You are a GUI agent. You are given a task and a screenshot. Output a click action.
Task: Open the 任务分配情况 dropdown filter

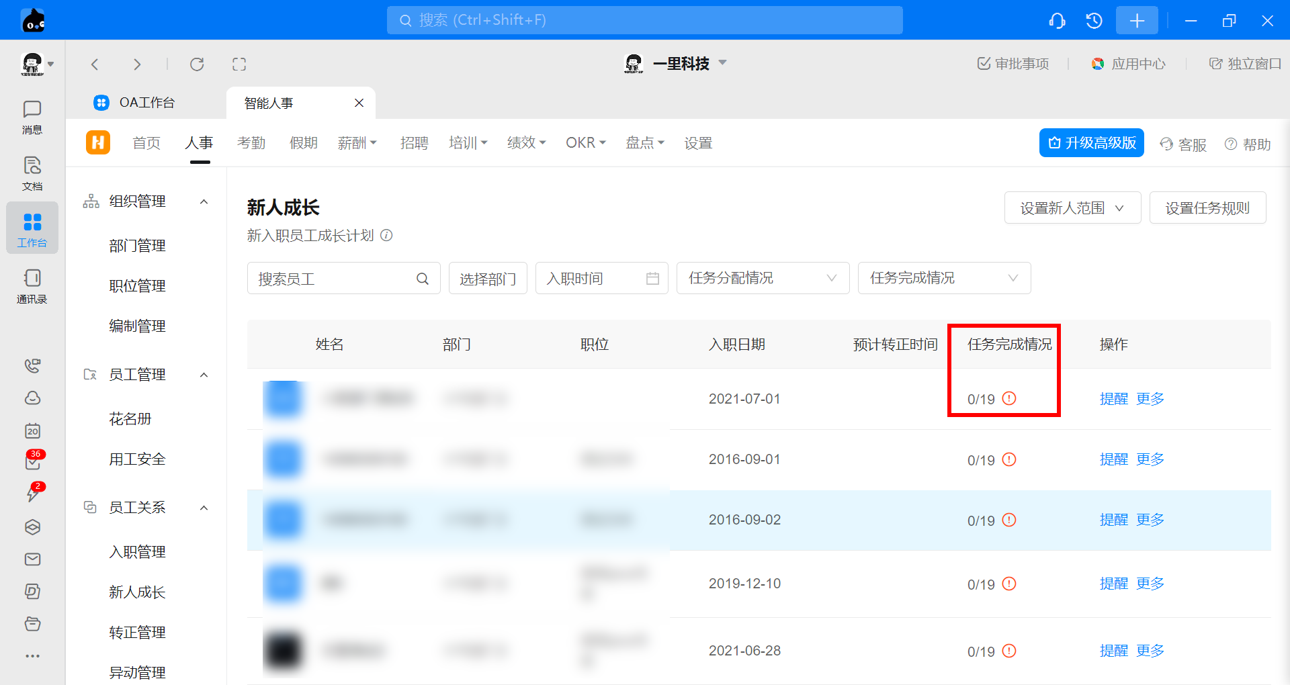(763, 278)
